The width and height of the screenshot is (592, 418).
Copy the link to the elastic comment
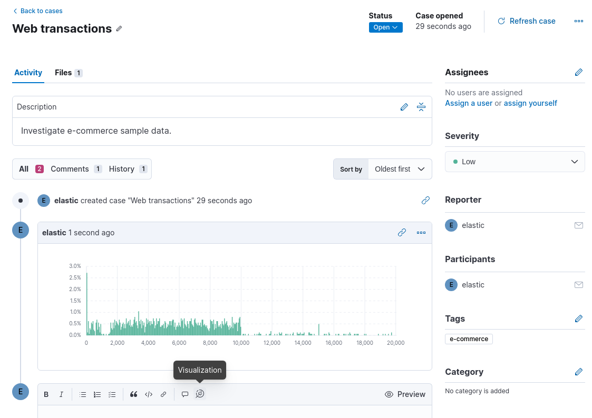(402, 232)
